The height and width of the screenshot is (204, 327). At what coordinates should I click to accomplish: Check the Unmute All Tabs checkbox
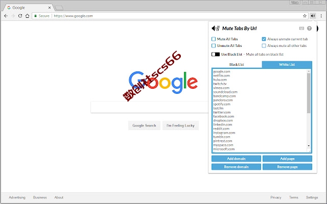[214, 45]
